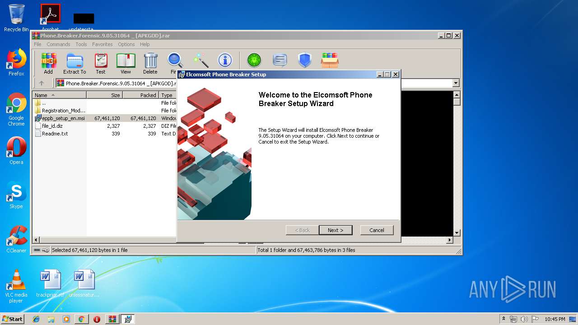
Task: Click the vertical scrollbar up arrow in WinRAR
Action: 457,95
